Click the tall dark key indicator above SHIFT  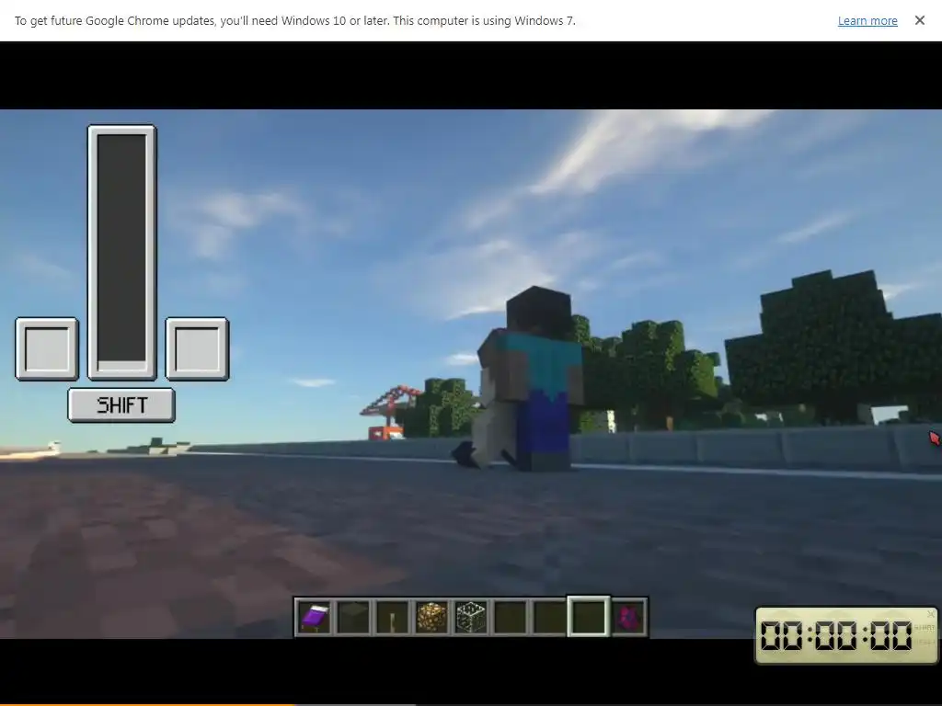point(122,252)
